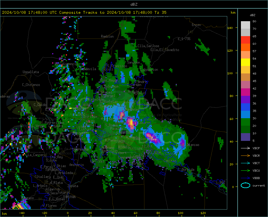268x217 pixels.
Task: Click the blue VBBB arrow in legend
Action: click(245, 178)
